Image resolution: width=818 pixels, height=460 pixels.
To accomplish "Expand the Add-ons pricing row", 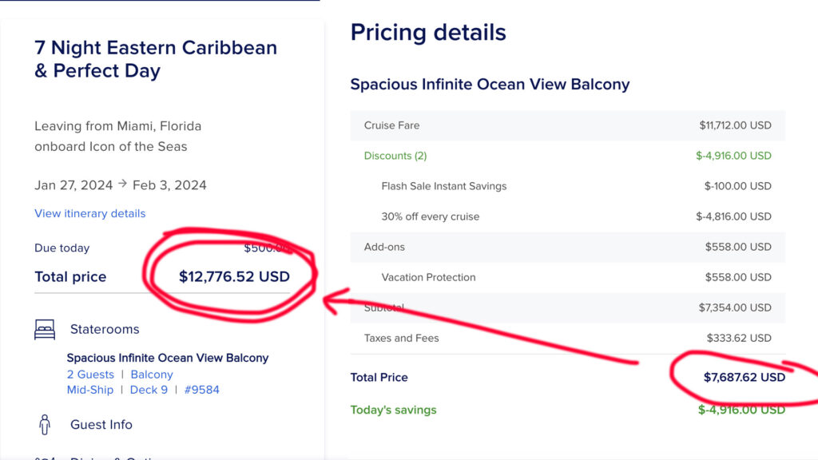I will coord(568,247).
